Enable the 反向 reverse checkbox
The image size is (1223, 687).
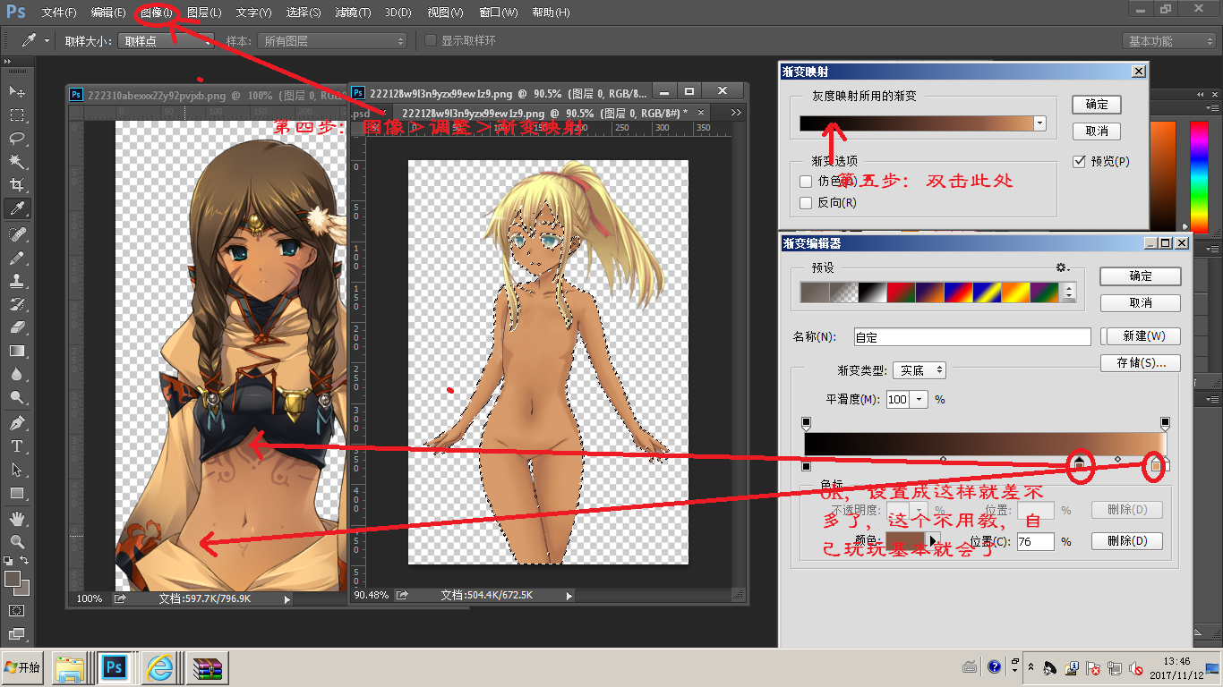[x=806, y=203]
